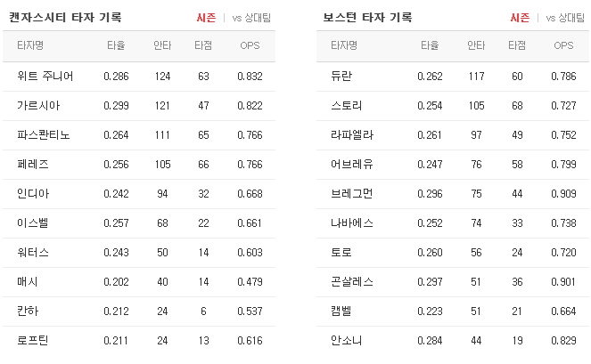The height and width of the screenshot is (364, 591).
Task: Click 타율 column header in 캔자스시티 table
Action: pyautogui.click(x=116, y=45)
